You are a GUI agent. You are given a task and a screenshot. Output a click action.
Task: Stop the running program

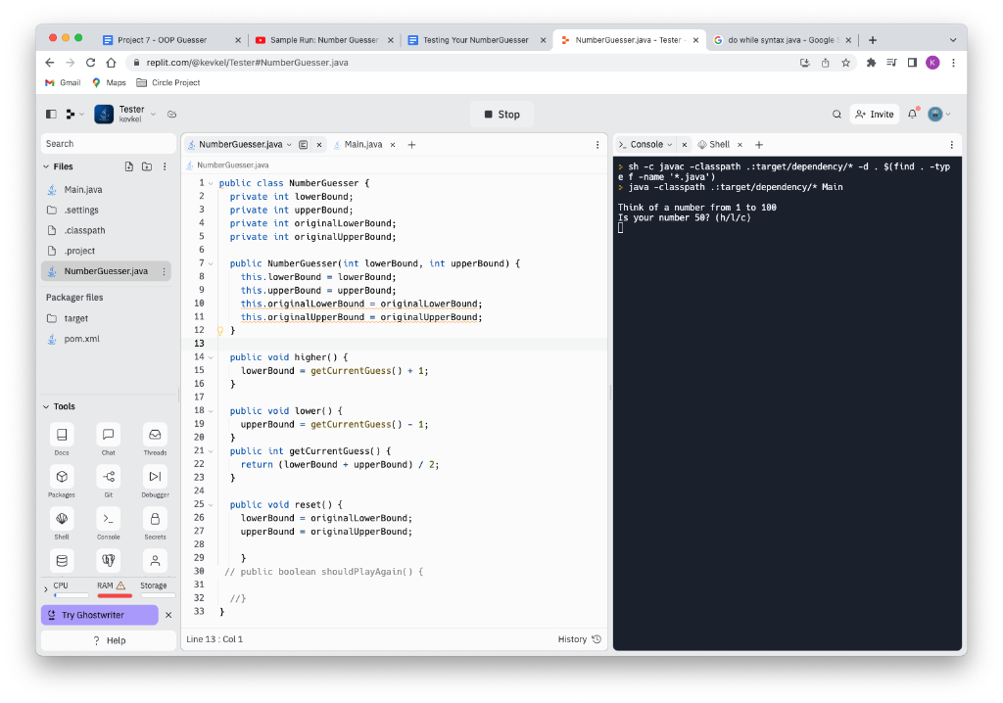502,115
